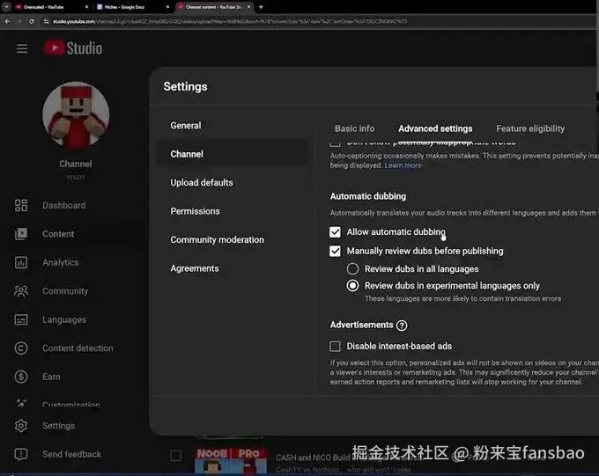Open the Dashboard sidebar icon

point(21,205)
